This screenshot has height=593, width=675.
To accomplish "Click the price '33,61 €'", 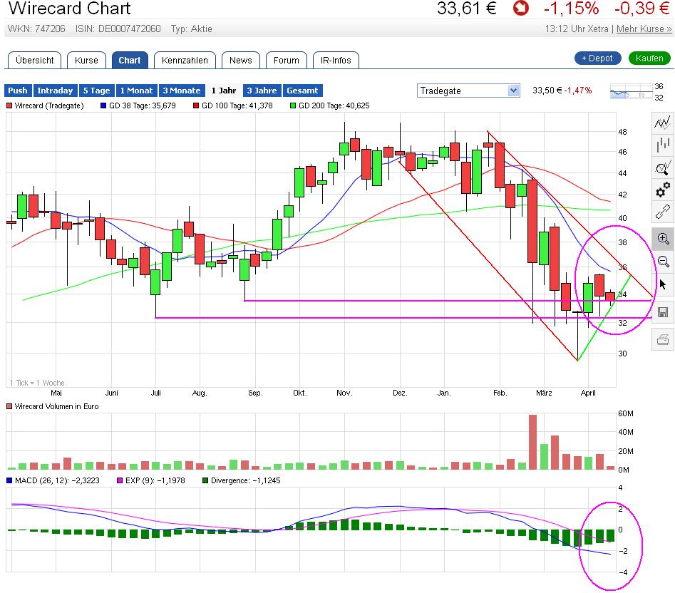I will tap(467, 8).
